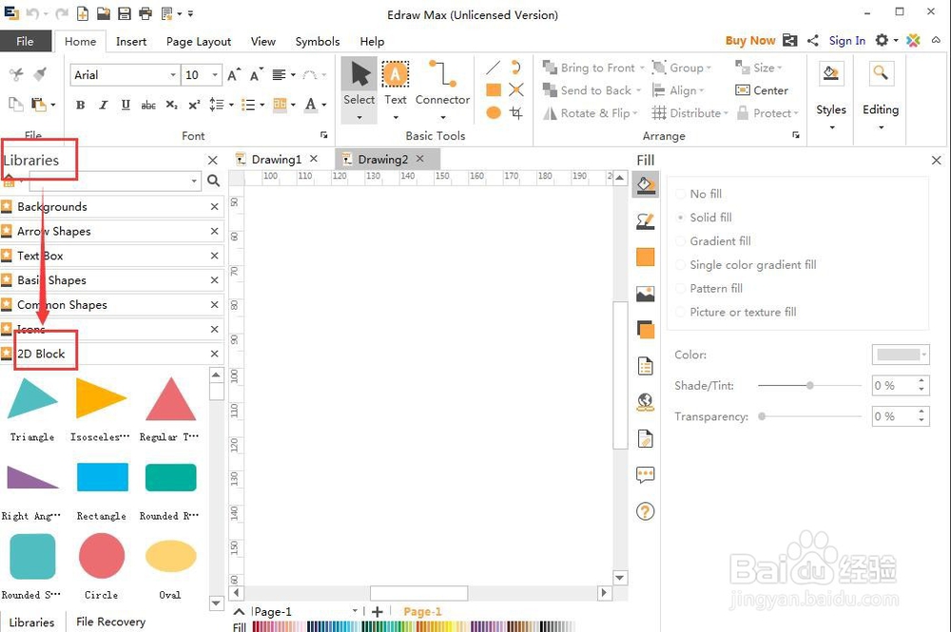This screenshot has height=632, width=951.
Task: Click the Italic formatting icon
Action: (x=103, y=105)
